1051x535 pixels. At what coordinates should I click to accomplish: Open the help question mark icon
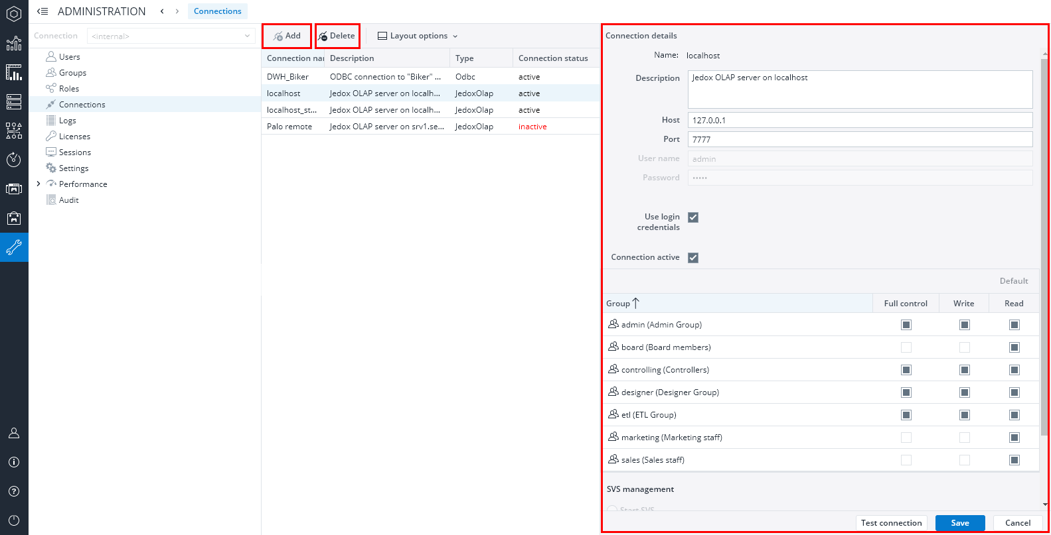point(14,491)
